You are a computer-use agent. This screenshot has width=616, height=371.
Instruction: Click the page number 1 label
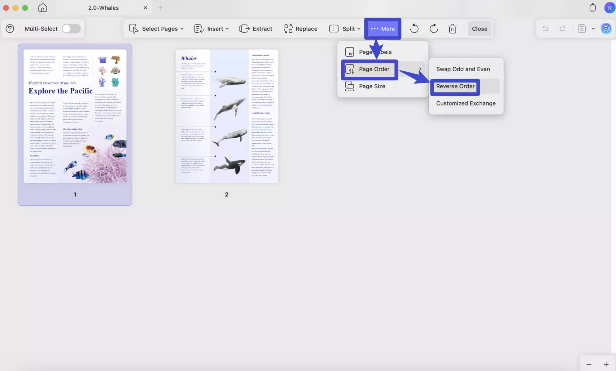coord(75,195)
